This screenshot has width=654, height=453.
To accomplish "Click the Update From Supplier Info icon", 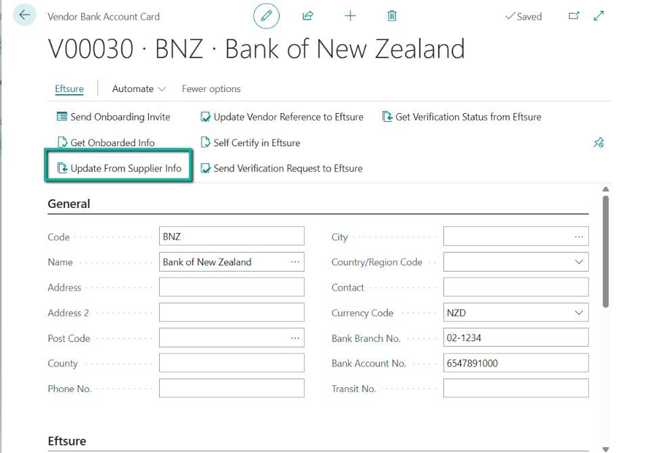I will coord(62,168).
